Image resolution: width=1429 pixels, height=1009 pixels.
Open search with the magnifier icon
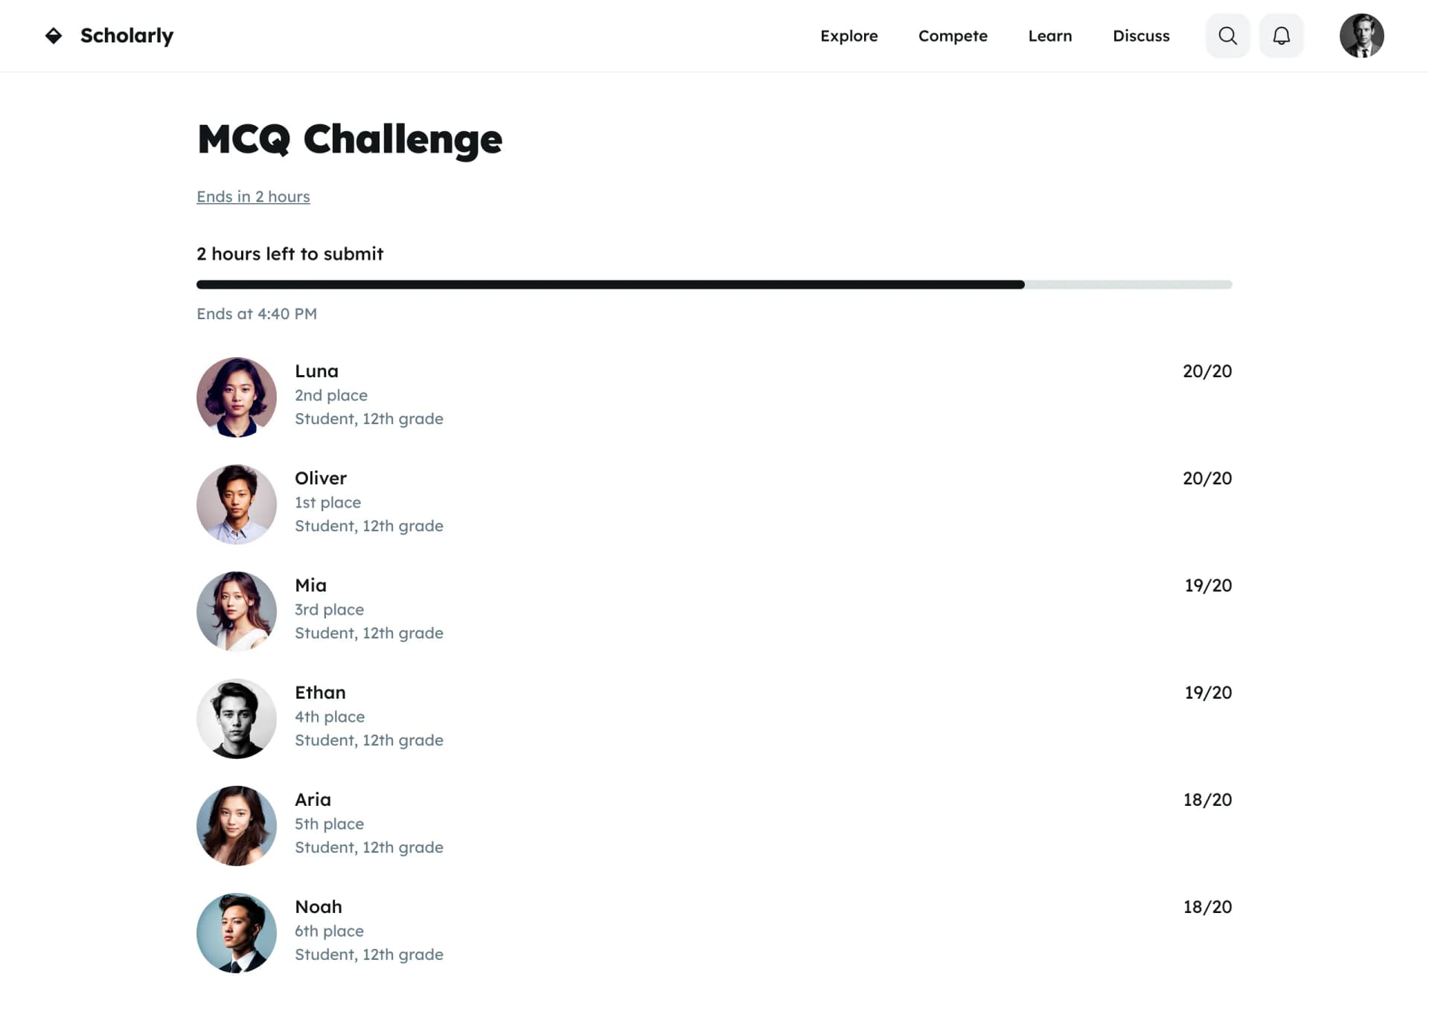[1227, 36]
